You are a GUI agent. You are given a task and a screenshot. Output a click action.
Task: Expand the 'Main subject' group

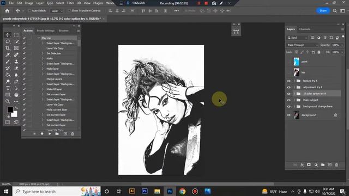[294, 100]
